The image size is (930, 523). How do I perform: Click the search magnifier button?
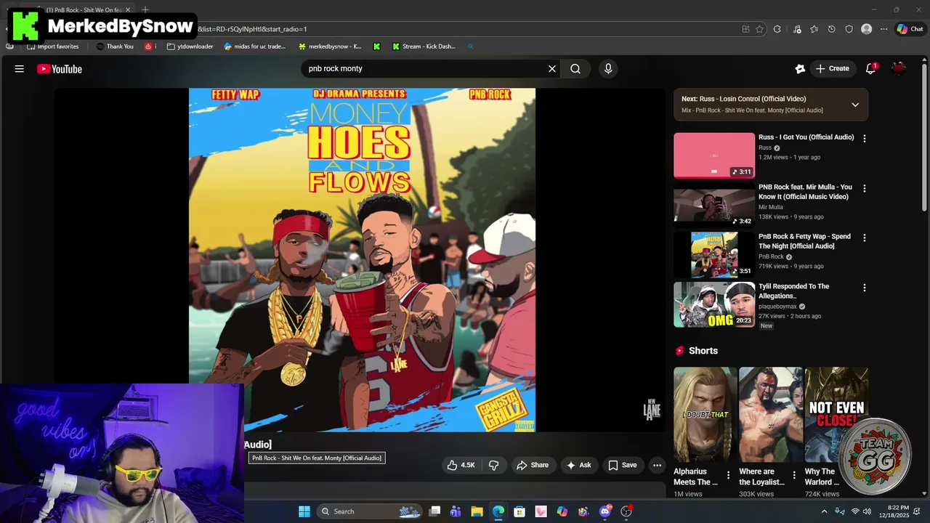[575, 69]
